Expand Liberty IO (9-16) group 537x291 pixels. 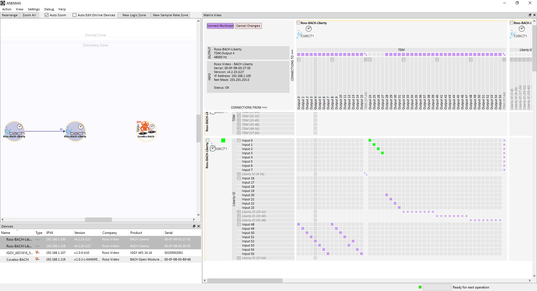(x=239, y=174)
